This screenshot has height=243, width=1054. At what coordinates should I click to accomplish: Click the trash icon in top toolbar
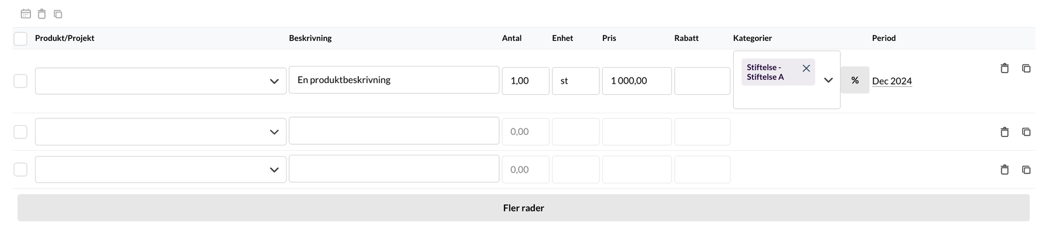click(x=42, y=14)
